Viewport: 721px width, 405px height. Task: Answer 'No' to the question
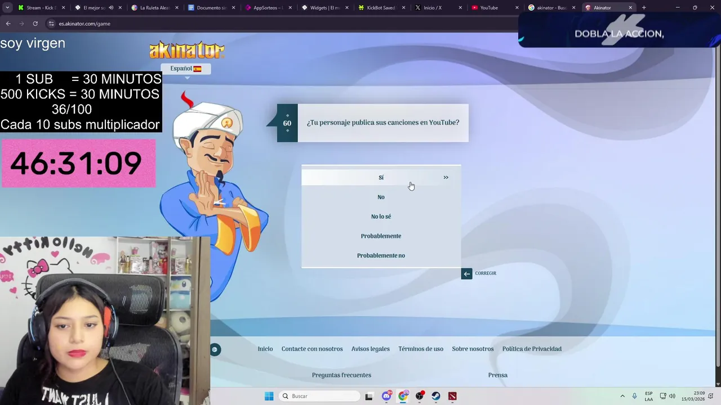click(381, 197)
